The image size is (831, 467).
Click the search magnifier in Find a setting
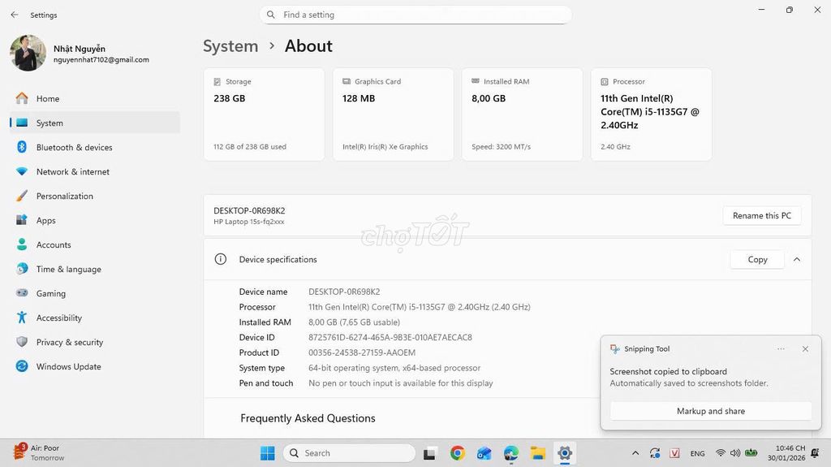[271, 15]
